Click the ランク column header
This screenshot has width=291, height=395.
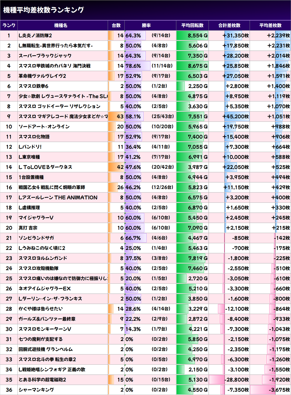[9, 25]
